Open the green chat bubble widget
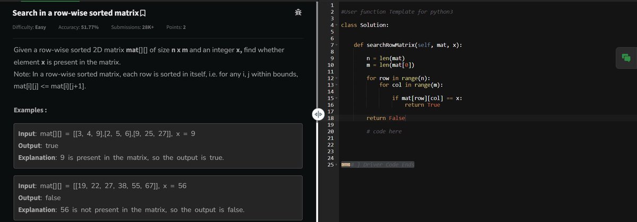637x222 pixels. click(626, 58)
